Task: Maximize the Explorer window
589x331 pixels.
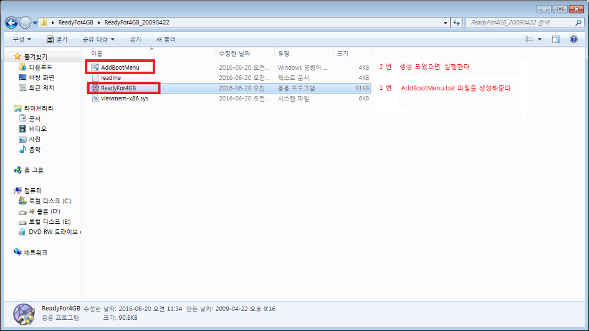Action: point(560,9)
